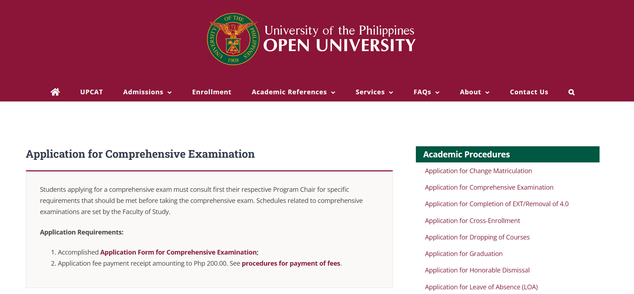Viewport: 634px width, 294px height.
Task: Click the Application Requirements: bold label
Action: (81, 232)
